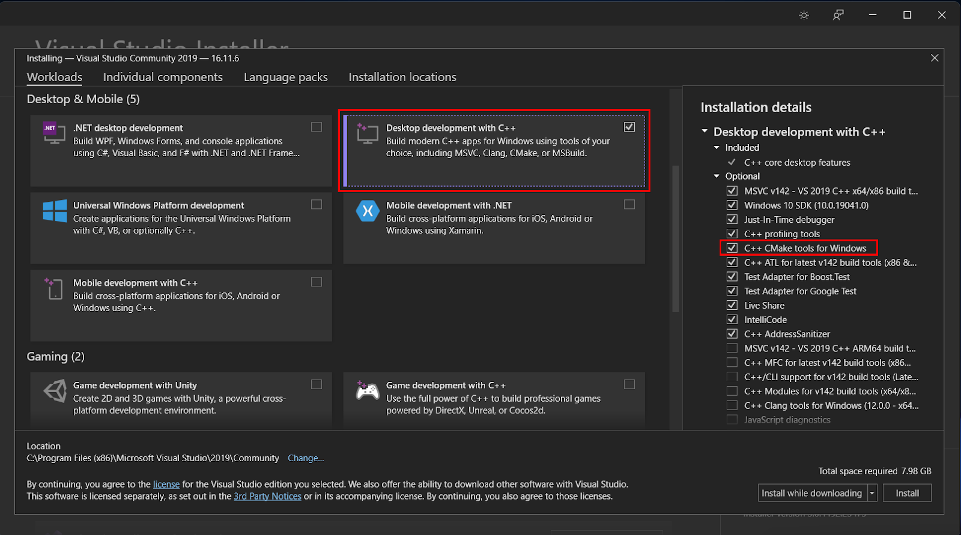
Task: Open the 3rd Party Notices link
Action: pyautogui.click(x=267, y=497)
